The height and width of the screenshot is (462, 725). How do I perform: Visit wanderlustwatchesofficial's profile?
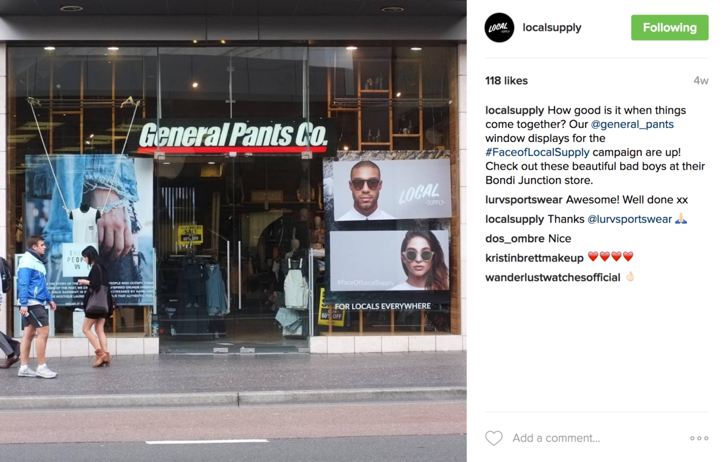553,277
